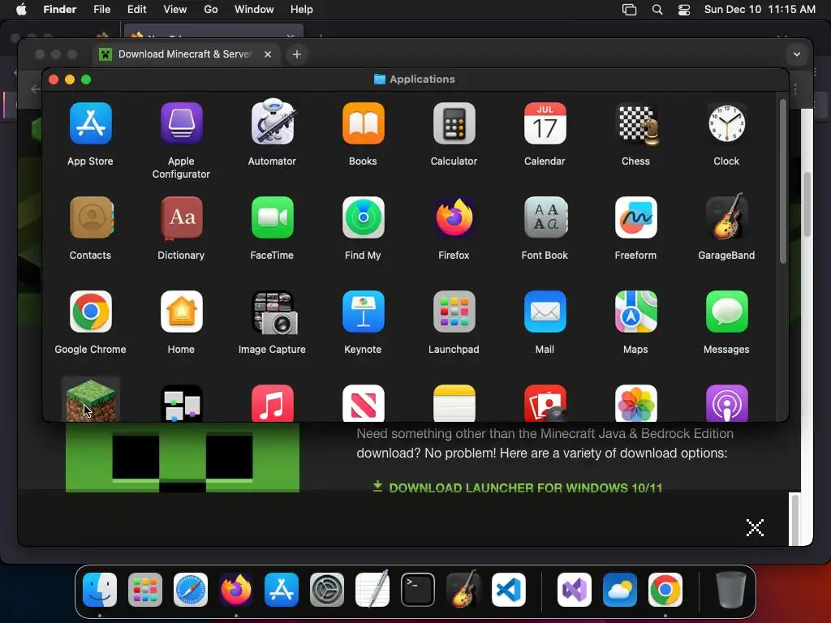Open the App Store application icon
Viewport: 831px width, 623px height.
point(91,123)
